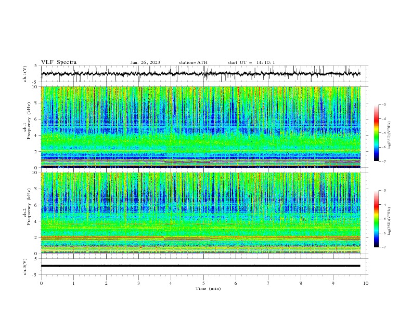Image resolution: width=412 pixels, height=318 pixels.
Task: Click time axis tick label "0"
Action: coord(41,283)
